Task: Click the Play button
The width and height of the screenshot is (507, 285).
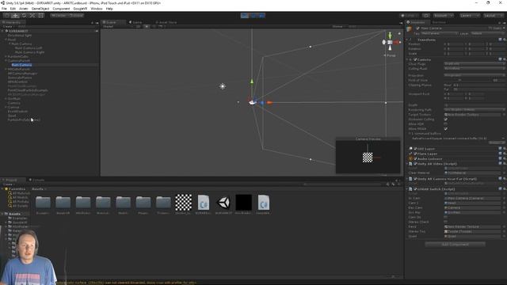Action: [245, 16]
